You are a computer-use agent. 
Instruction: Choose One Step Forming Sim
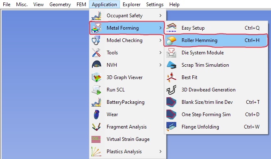216,115
